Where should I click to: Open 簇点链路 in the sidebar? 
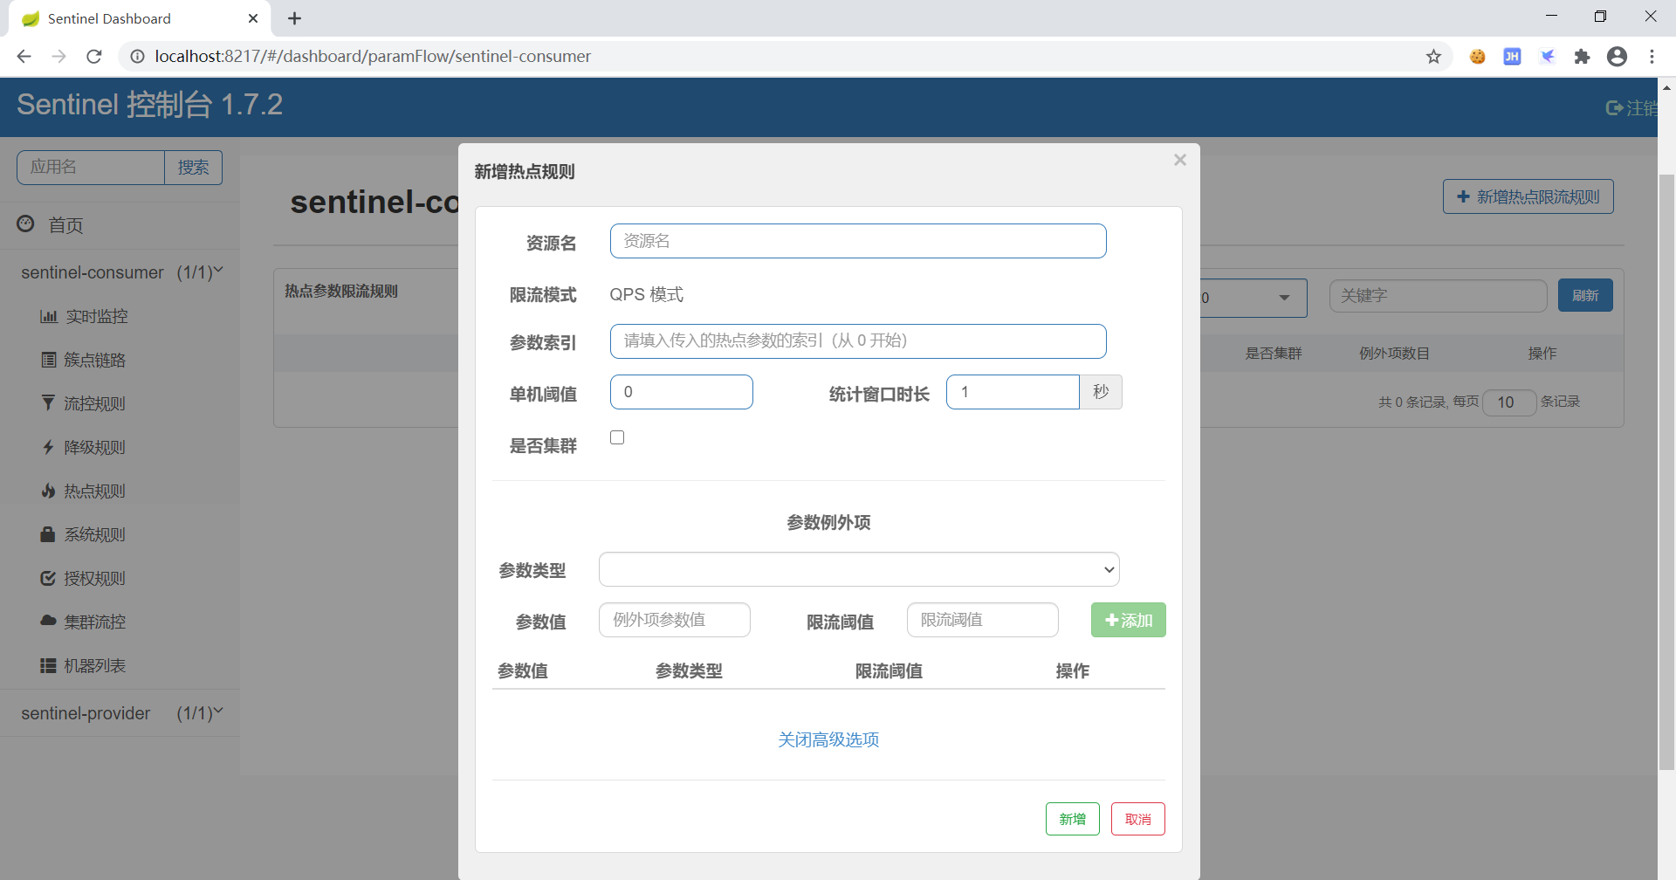tap(95, 360)
